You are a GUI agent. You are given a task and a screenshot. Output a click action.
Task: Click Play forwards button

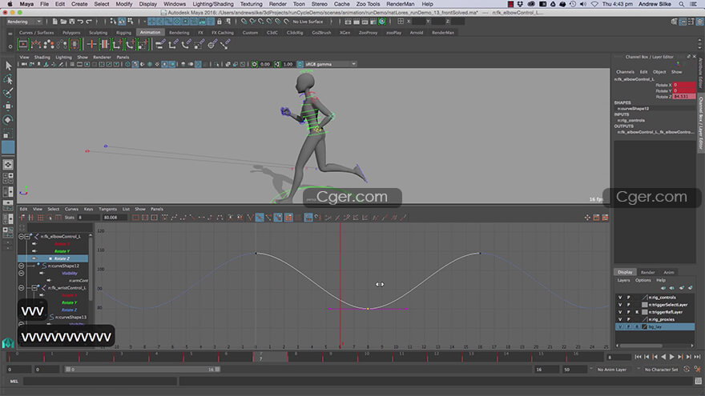[x=671, y=357]
